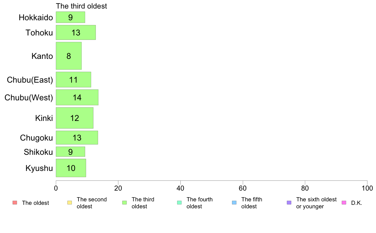
Task: Click the D.K. legend label text
Action: tap(357, 203)
